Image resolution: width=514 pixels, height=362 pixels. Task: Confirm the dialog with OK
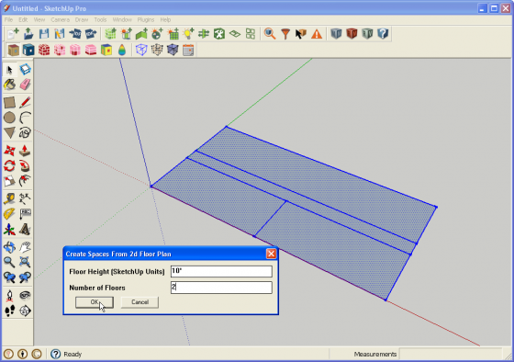click(95, 302)
